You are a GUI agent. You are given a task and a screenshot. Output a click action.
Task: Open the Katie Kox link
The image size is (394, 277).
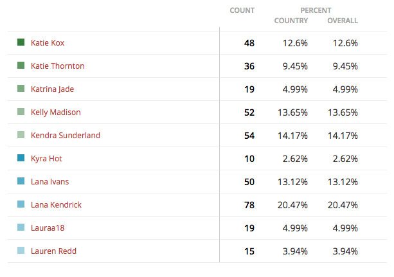[48, 42]
